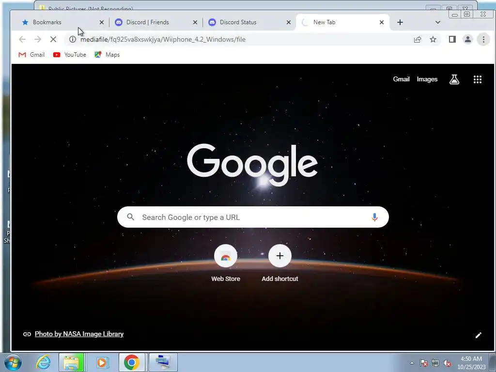Viewport: 496px width, 372px height.
Task: View site information icon in address bar
Action: click(x=73, y=39)
